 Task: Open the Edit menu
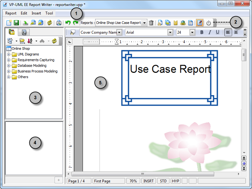(24, 13)
